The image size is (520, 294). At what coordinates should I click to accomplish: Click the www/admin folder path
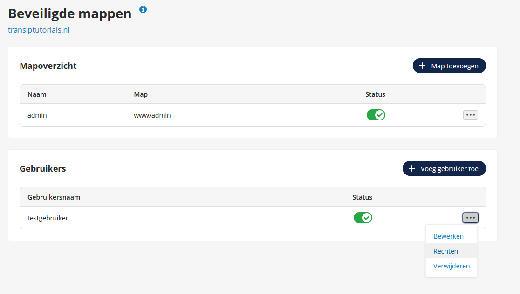pos(152,115)
